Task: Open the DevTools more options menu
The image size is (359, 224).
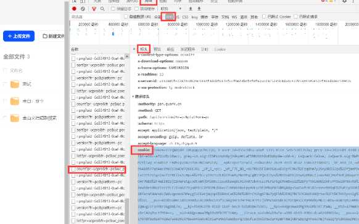Action: point(353,1)
